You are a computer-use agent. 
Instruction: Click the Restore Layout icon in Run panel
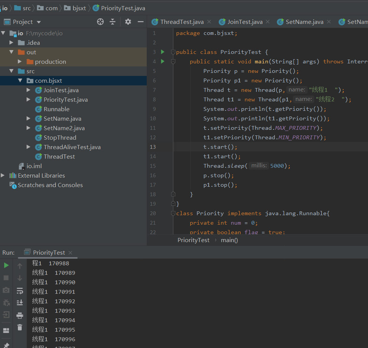[6, 331]
